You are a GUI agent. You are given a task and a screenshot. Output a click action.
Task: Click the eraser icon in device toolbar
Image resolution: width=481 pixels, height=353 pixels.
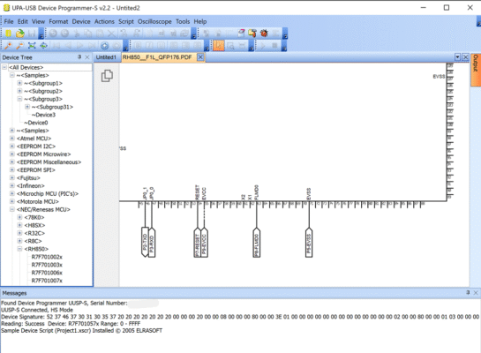(x=242, y=34)
